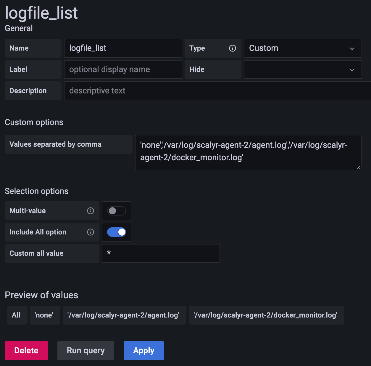Click the Custom all value field
The image size is (371, 366).
[161, 253]
